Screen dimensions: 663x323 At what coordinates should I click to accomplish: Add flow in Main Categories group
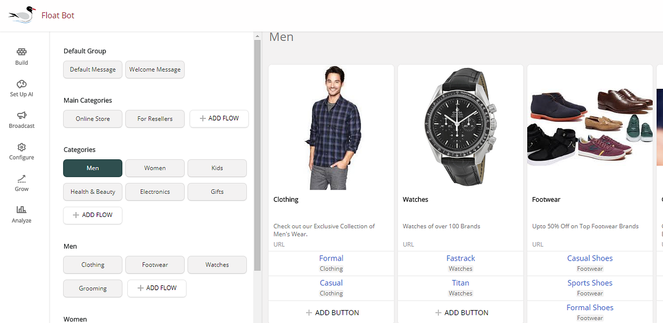[219, 118]
